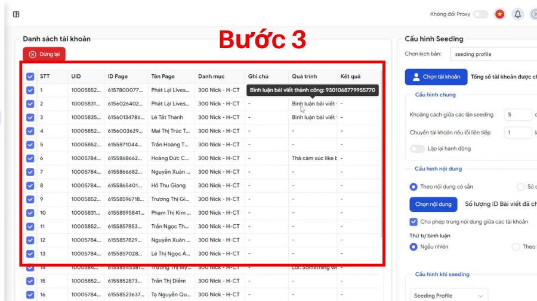The width and height of the screenshot is (537, 301).
Task: Uncheck the checkbox for row 2
Action: (30, 104)
